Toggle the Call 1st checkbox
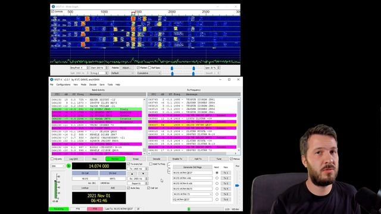This screenshot has width=381, height=214. point(148,188)
